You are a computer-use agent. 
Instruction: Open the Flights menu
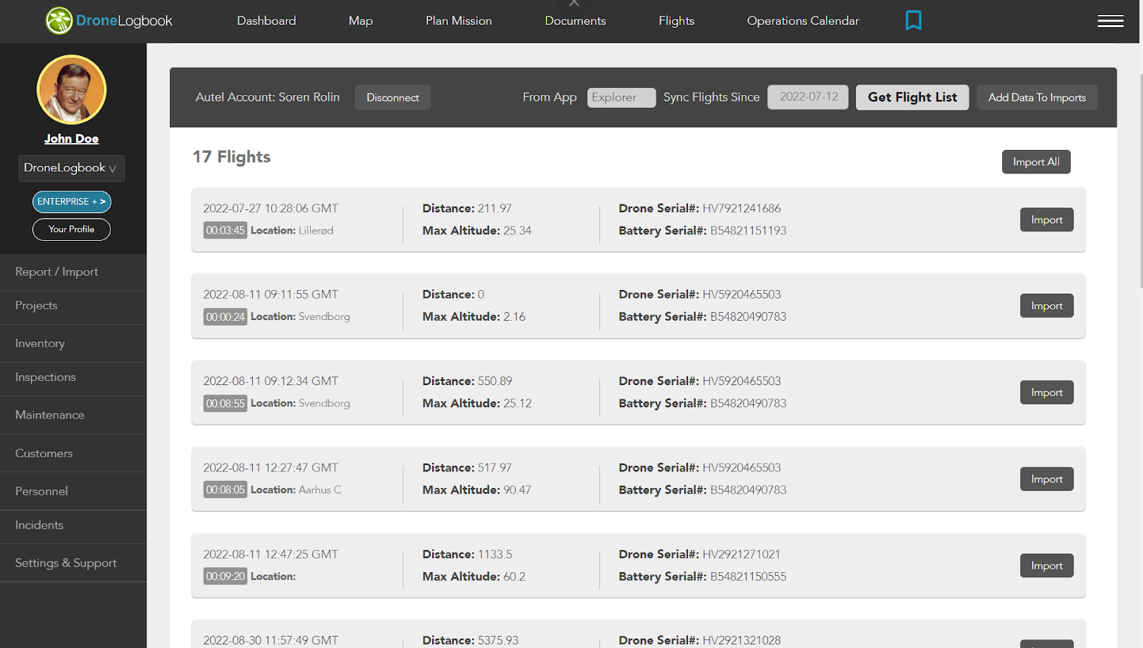[x=677, y=21]
